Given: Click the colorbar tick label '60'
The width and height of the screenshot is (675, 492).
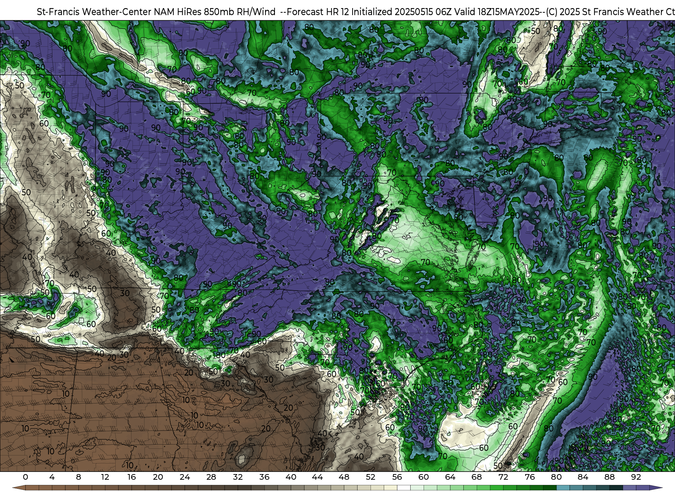Looking at the screenshot, I should [424, 477].
